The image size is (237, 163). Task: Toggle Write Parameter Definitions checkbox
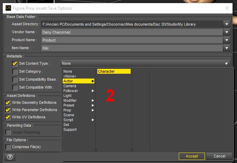[x=8, y=110]
